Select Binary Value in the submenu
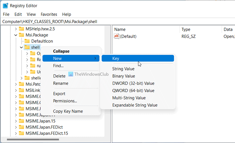 [x=138, y=76]
